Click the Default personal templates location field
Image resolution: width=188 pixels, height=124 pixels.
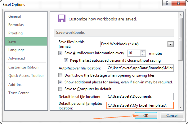pyautogui.click(x=140, y=105)
